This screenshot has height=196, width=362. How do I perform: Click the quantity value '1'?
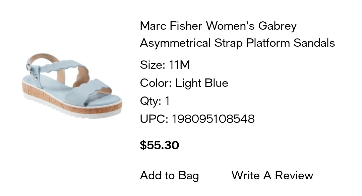pos(167,101)
